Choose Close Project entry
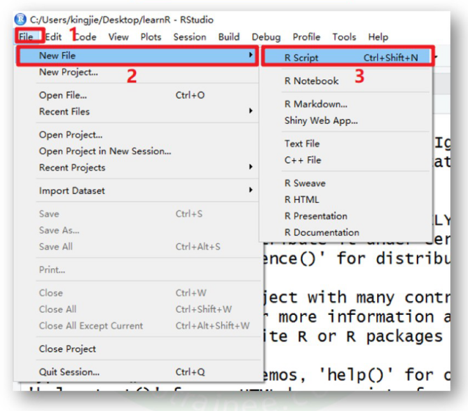The height and width of the screenshot is (411, 468). 67,349
